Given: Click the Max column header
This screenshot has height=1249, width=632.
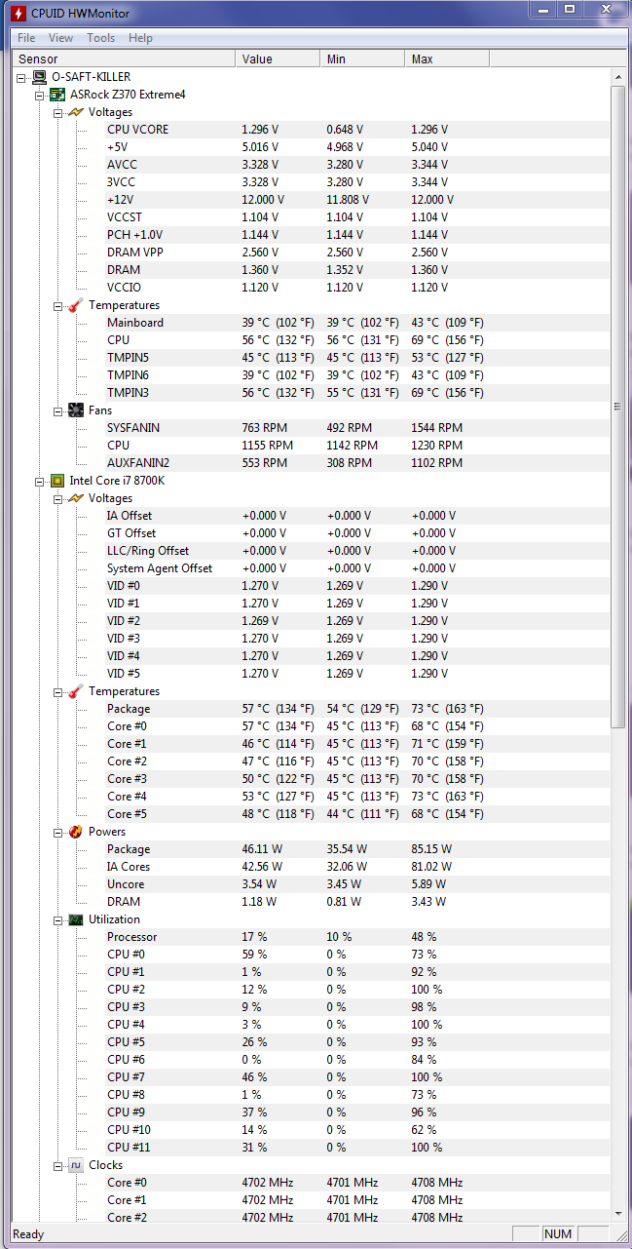Looking at the screenshot, I should click(447, 59).
